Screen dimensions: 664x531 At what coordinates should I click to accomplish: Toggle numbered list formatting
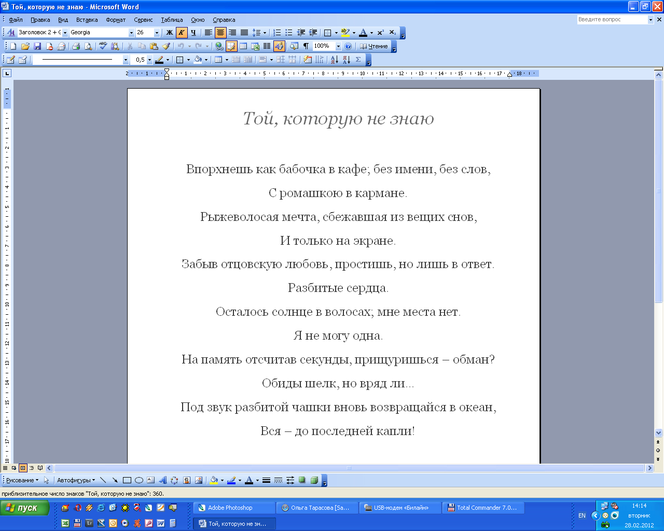pyautogui.click(x=277, y=33)
